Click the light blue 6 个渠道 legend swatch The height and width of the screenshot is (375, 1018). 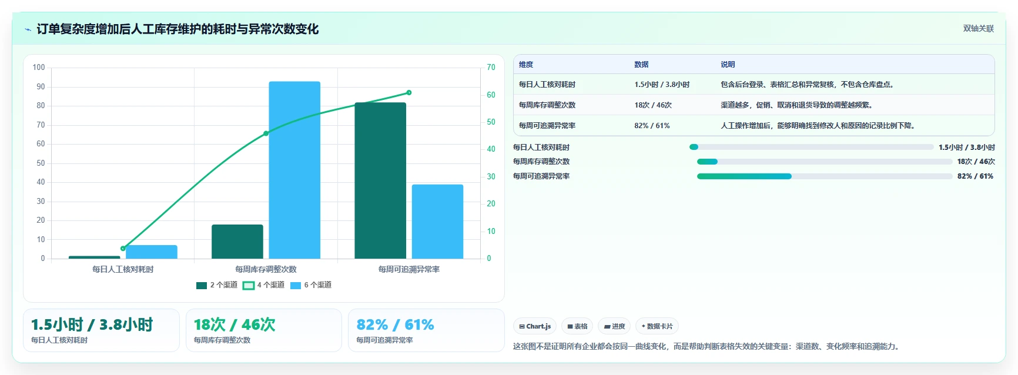296,286
